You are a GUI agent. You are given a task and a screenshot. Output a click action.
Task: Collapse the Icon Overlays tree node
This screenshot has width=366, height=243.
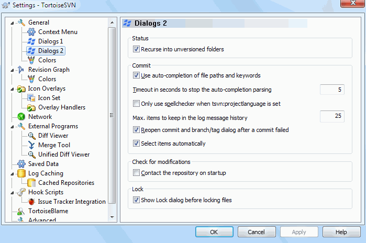[12, 89]
